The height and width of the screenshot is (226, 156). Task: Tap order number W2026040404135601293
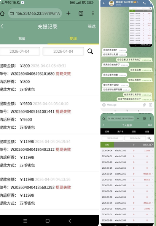point(33,187)
